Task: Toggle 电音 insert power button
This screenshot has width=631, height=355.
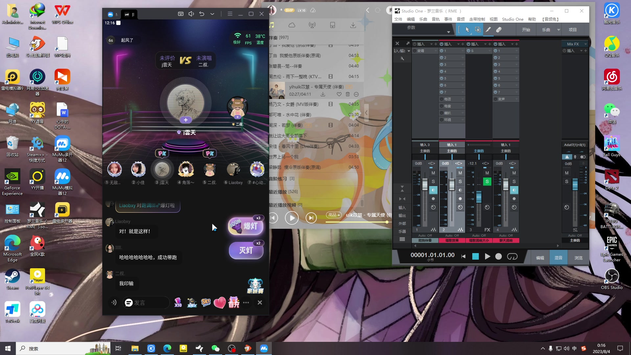Action: tap(442, 106)
